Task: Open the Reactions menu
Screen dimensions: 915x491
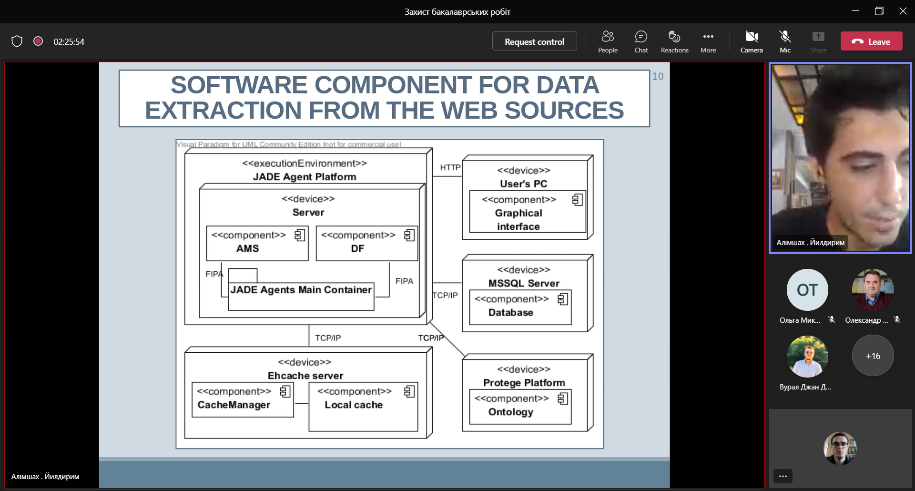Action: [x=674, y=42]
